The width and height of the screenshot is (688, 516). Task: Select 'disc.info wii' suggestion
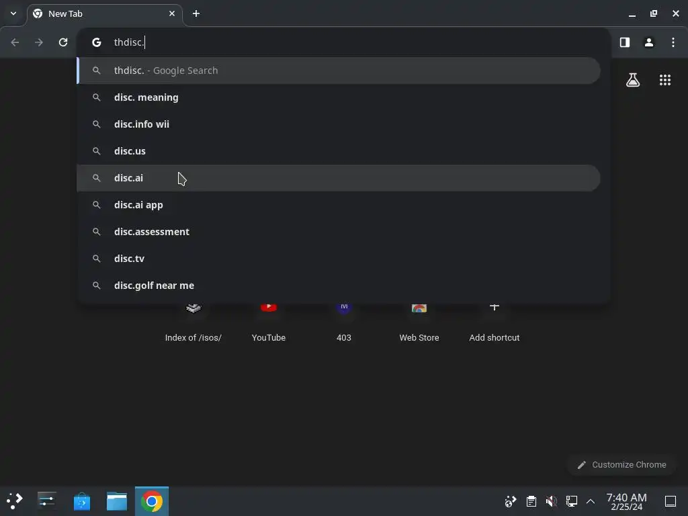click(339, 124)
